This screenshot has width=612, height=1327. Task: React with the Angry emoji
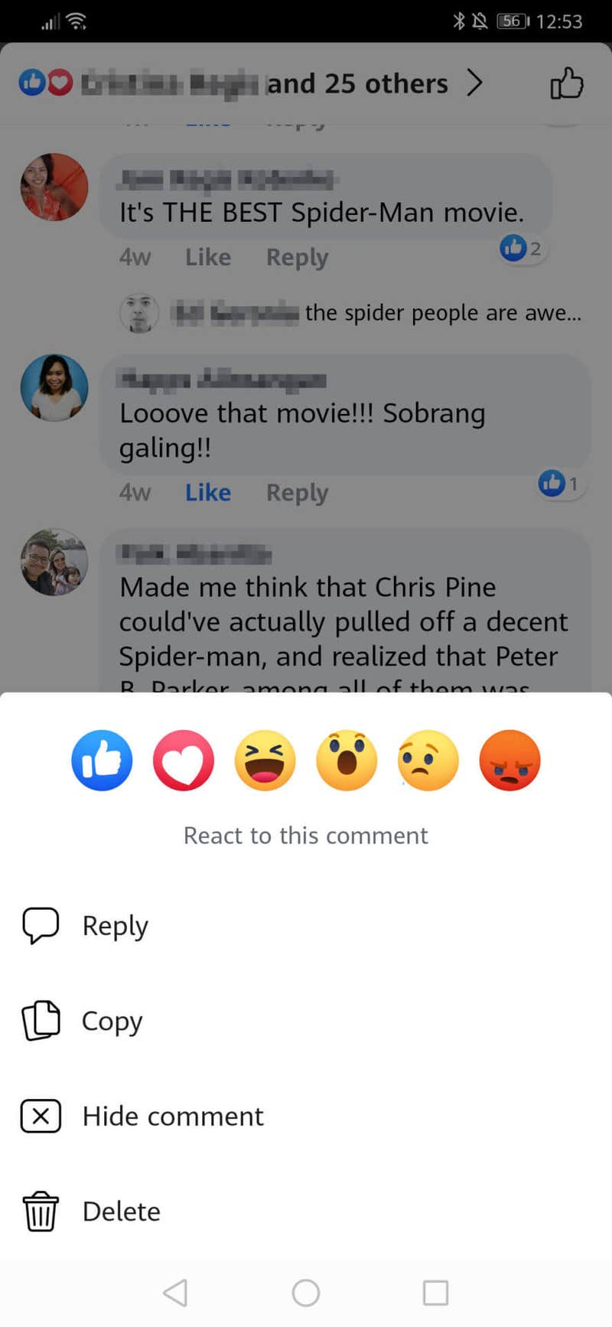[x=509, y=759]
